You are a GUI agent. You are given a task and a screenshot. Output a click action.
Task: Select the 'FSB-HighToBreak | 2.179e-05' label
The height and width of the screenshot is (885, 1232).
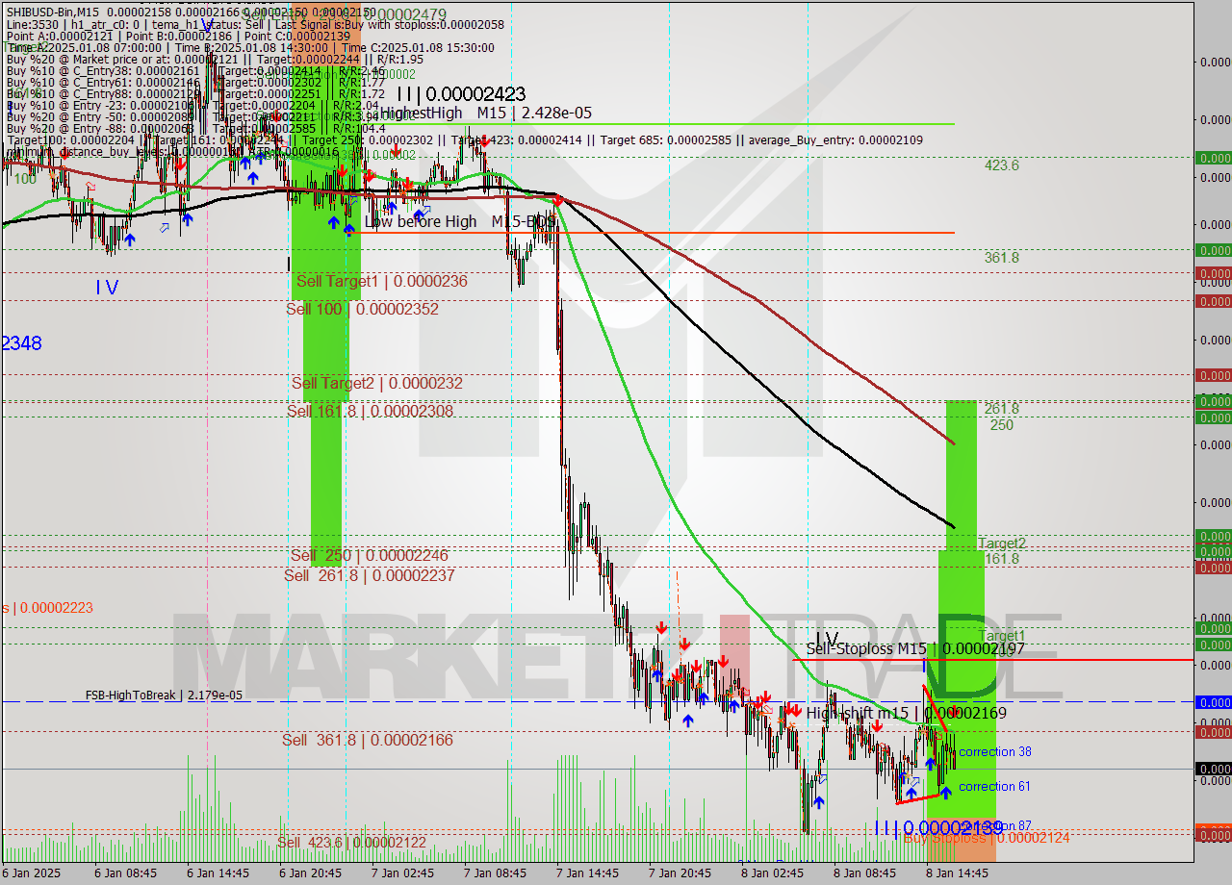[x=164, y=695]
